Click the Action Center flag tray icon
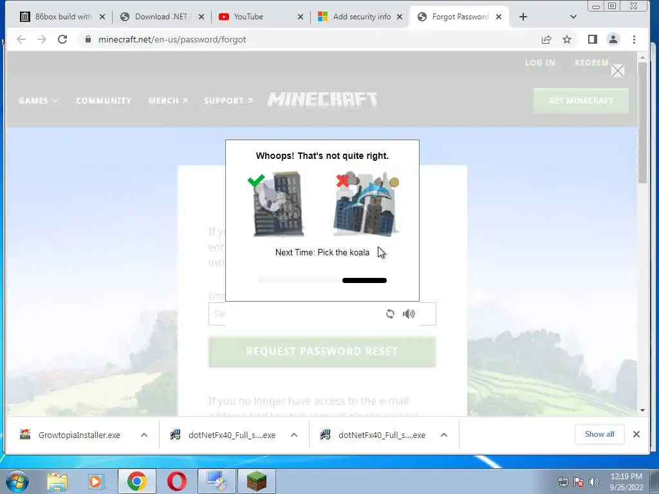Viewport: 659px width, 494px height. pyautogui.click(x=579, y=482)
